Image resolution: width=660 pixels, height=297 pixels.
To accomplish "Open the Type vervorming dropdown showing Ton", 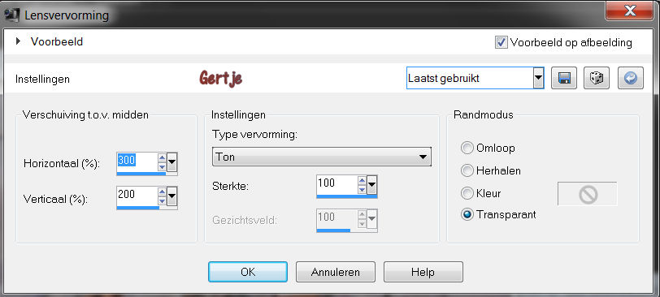I will pyautogui.click(x=322, y=157).
